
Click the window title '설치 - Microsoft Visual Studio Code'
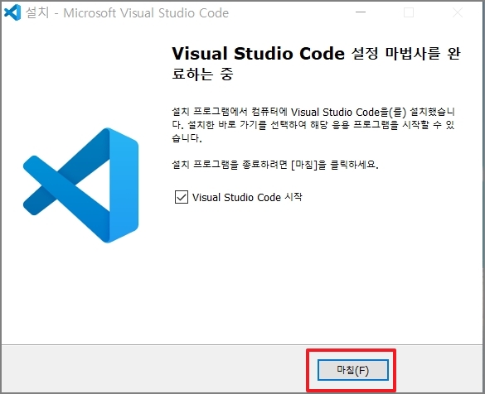pyautogui.click(x=127, y=13)
